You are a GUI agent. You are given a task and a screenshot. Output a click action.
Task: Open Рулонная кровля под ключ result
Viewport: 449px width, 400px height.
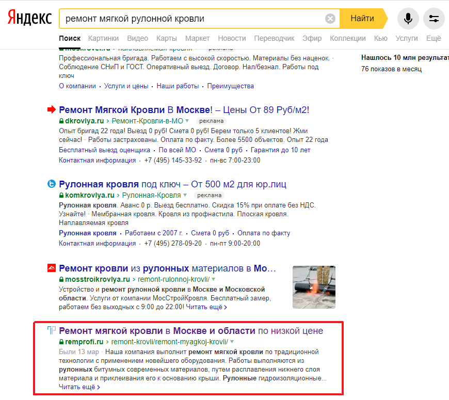click(173, 184)
